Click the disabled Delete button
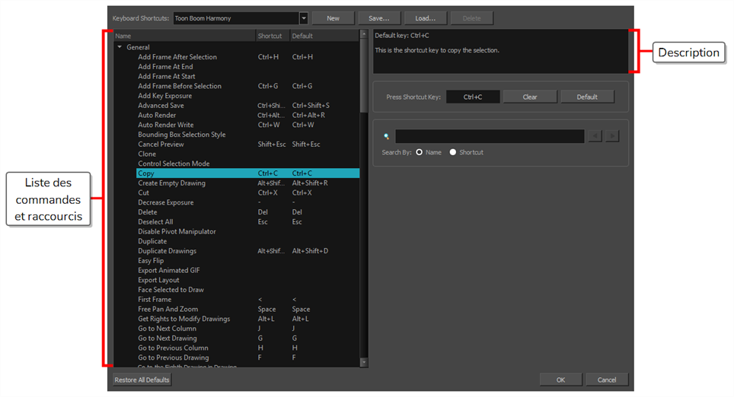The image size is (734, 397). tap(471, 18)
